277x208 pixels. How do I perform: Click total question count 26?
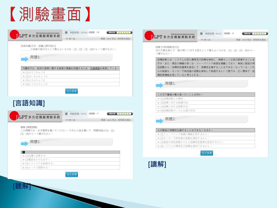(229, 33)
